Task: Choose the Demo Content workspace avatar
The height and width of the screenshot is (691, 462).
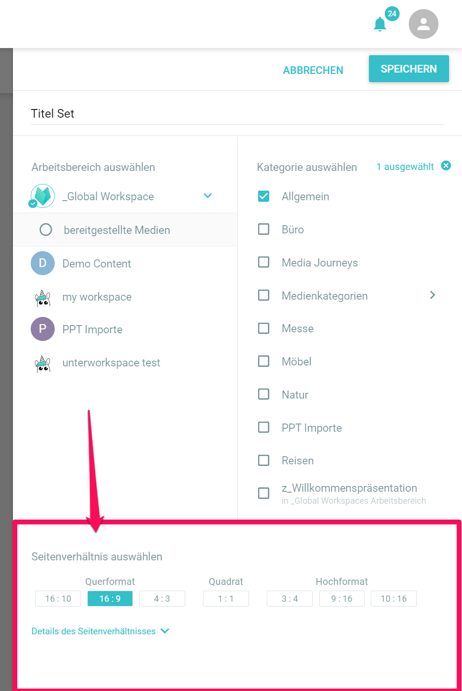Action: click(43, 263)
